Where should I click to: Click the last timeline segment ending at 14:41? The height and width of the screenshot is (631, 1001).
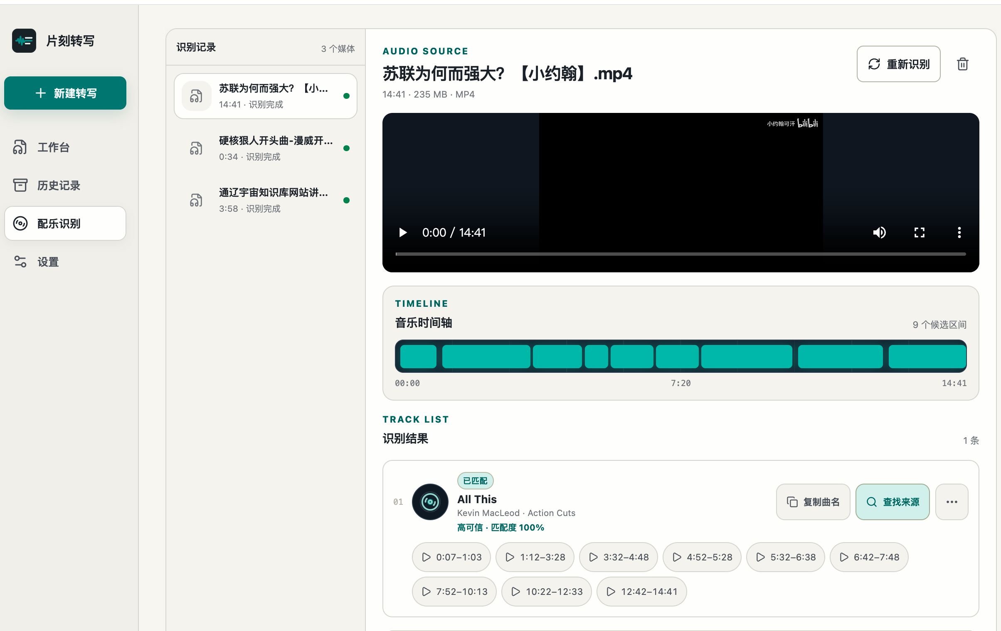pos(927,356)
